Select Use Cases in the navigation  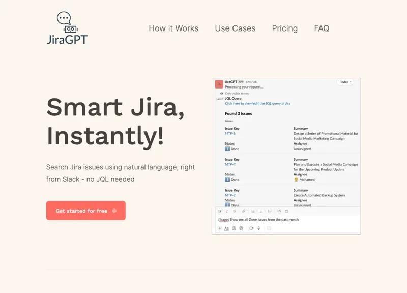coord(235,28)
